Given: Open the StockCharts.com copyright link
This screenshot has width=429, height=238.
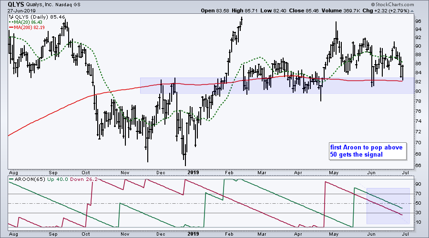Looking at the screenshot, I should 393,4.
